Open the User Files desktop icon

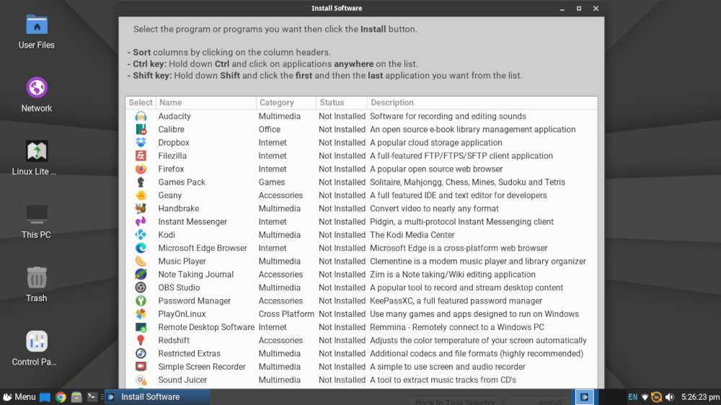(x=36, y=32)
